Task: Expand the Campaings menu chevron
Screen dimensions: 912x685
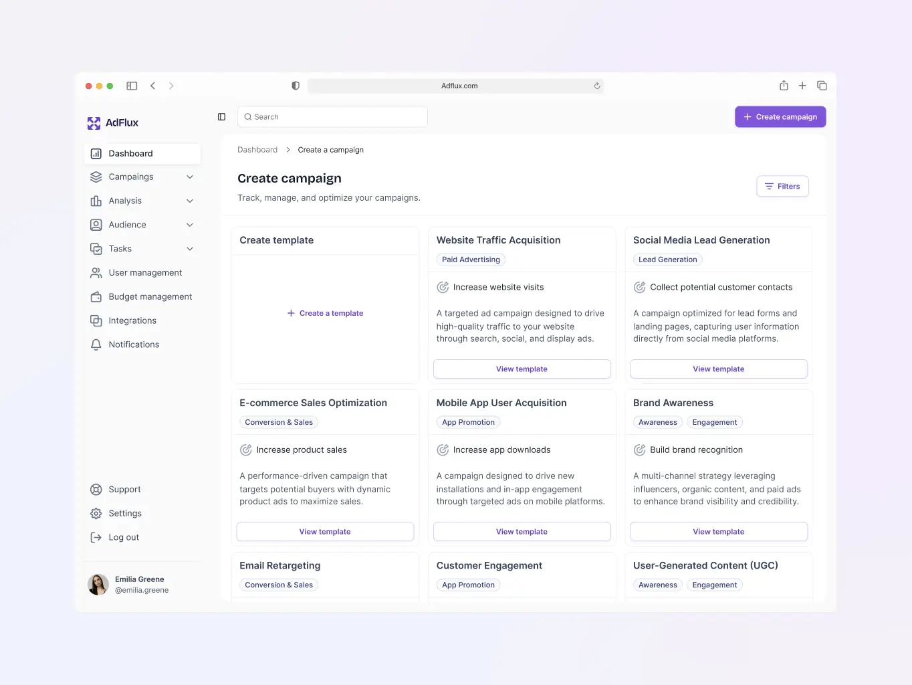Action: click(x=190, y=177)
